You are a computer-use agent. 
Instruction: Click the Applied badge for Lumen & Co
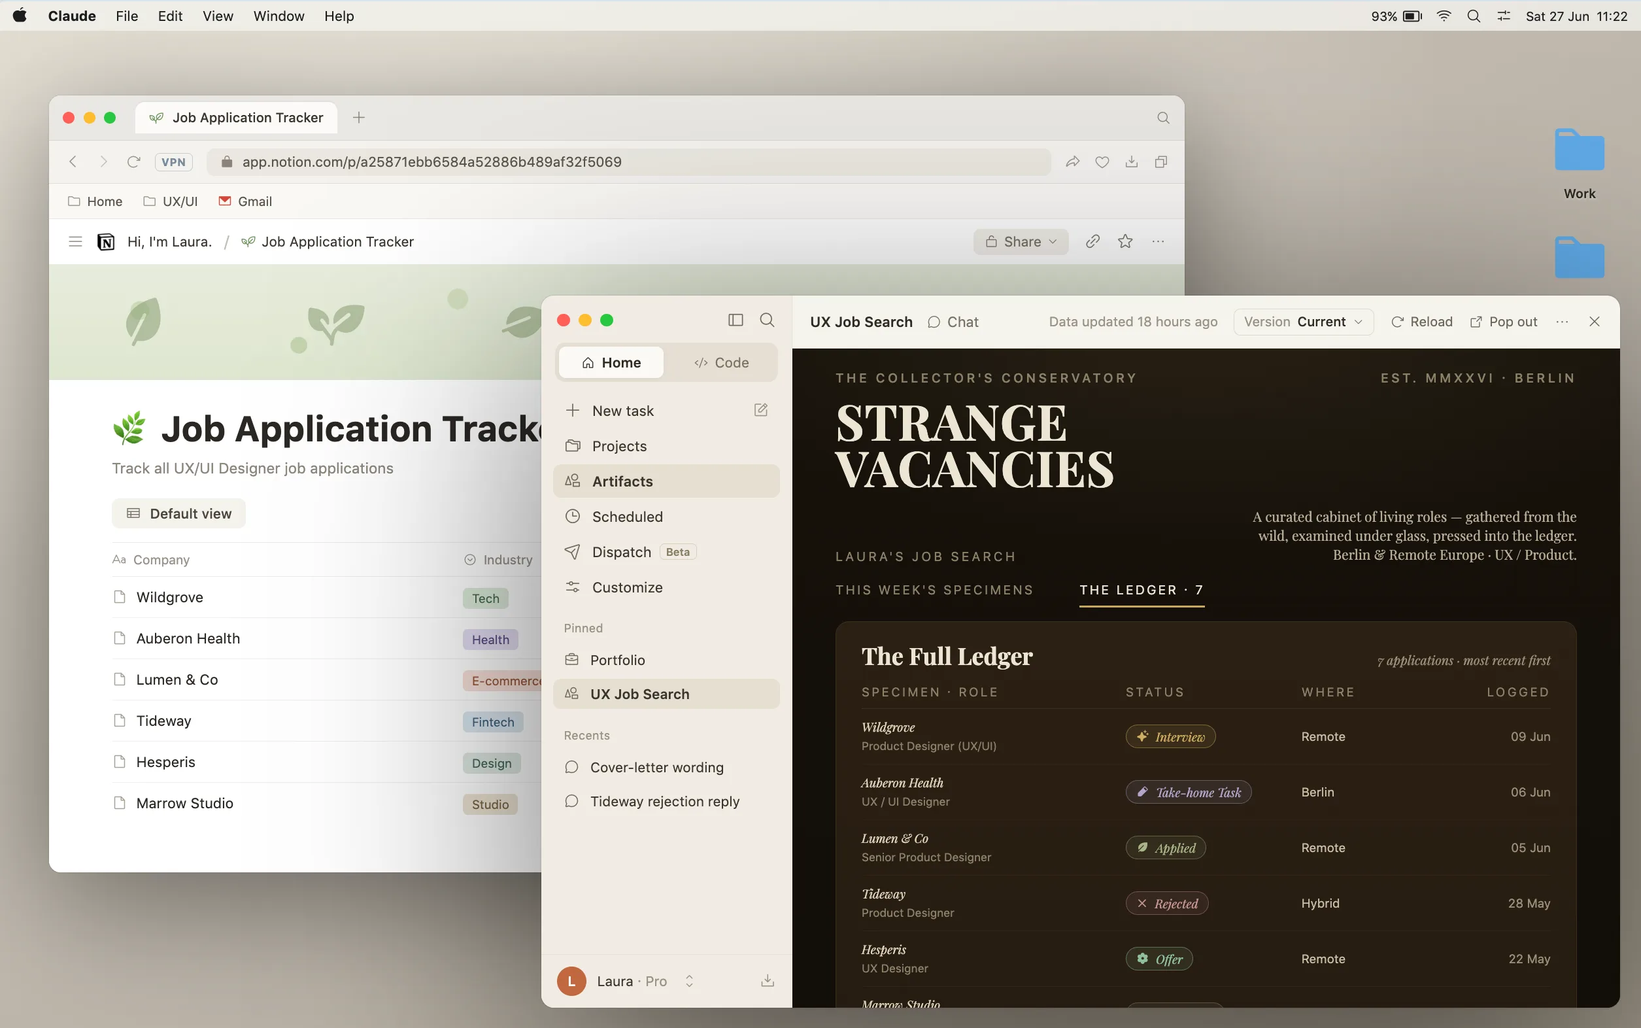(1166, 848)
